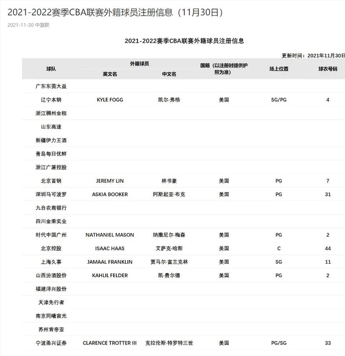
Task: Click Chinese name 克拉伦斯·特罗特三世
Action: [x=169, y=343]
